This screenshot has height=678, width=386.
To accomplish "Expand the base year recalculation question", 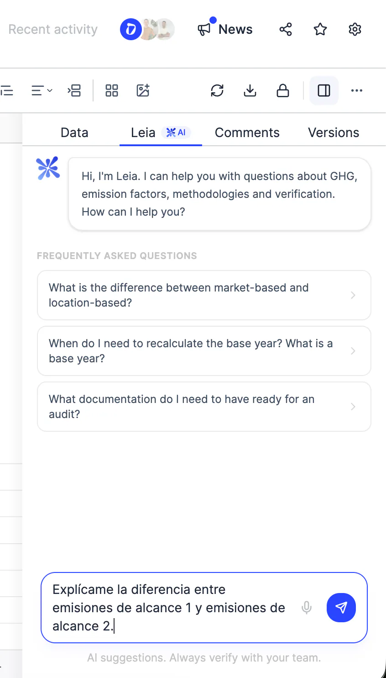I will coord(204,351).
